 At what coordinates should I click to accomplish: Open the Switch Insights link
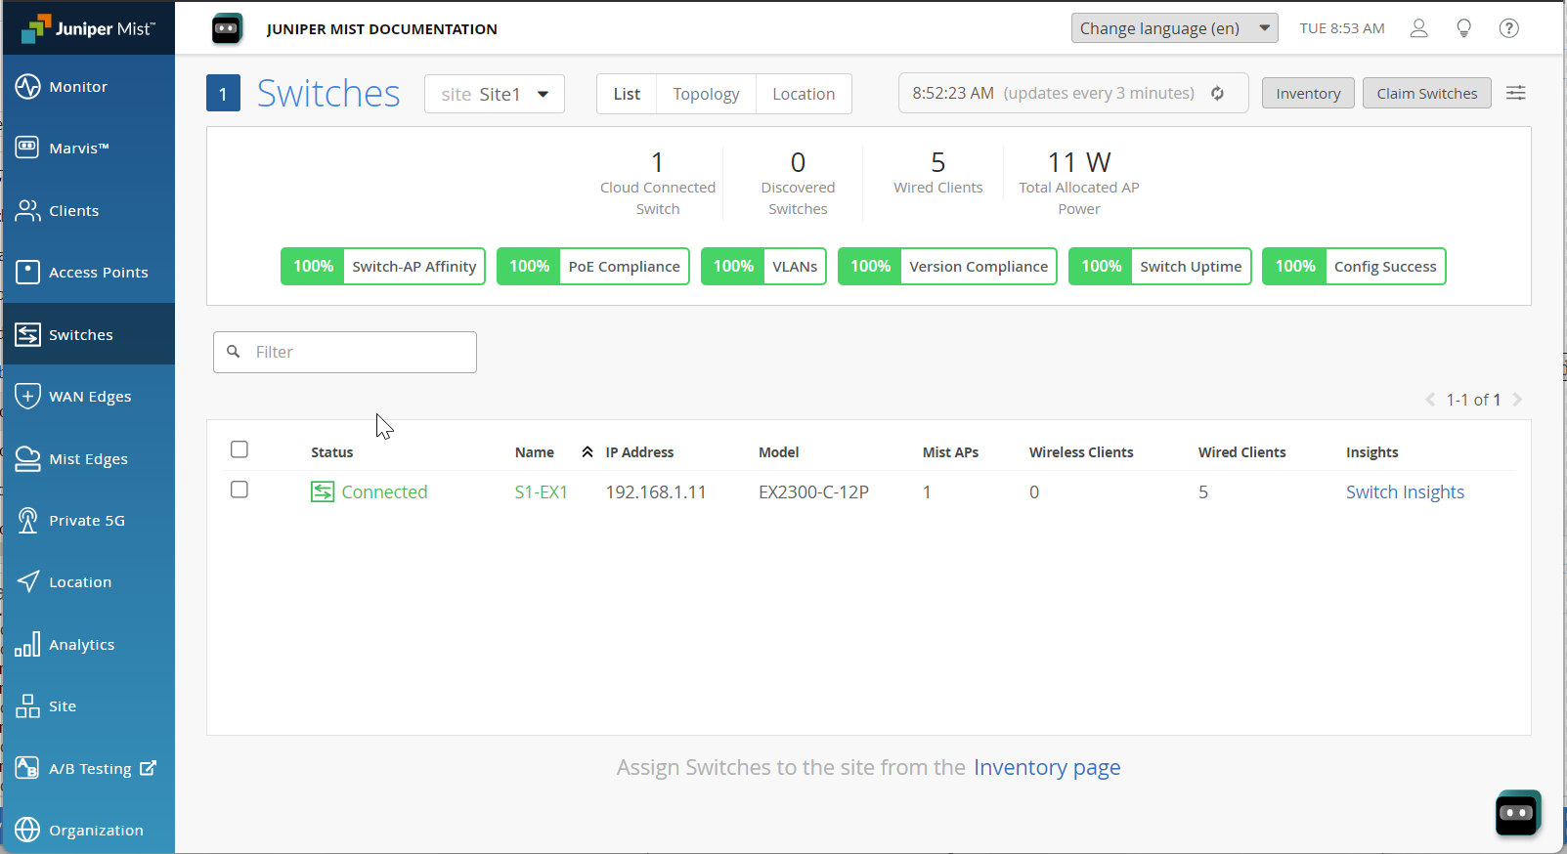pos(1405,492)
